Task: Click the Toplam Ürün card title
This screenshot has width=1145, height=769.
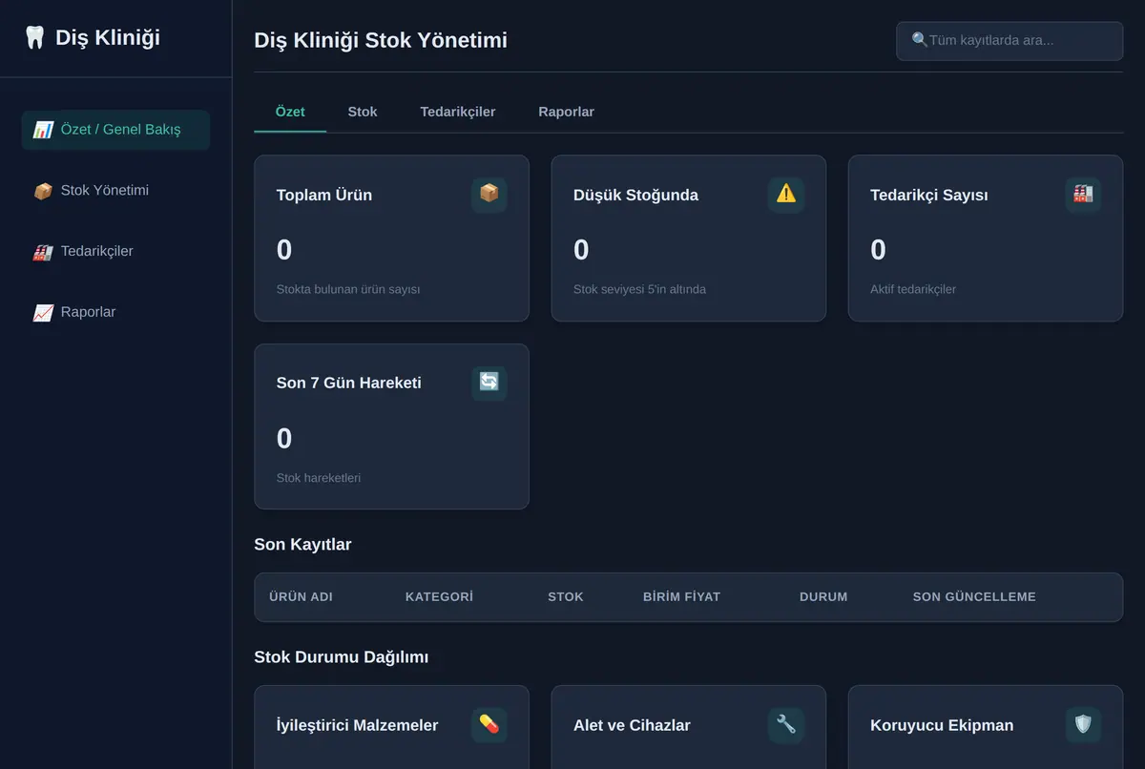Action: tap(324, 195)
